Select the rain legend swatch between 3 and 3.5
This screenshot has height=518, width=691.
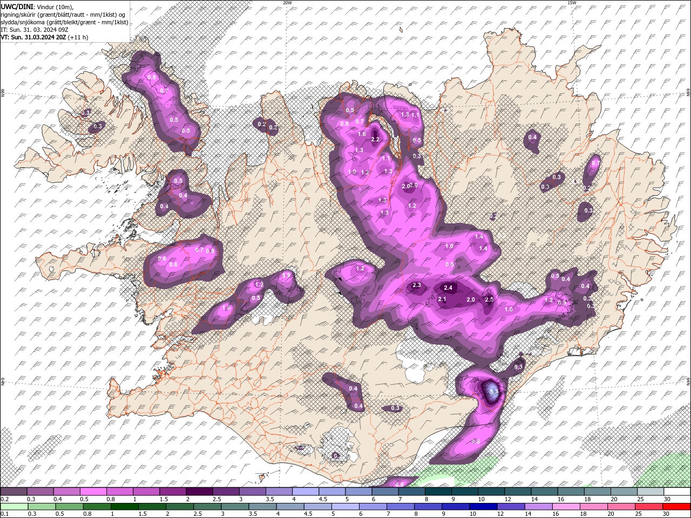[235, 507]
